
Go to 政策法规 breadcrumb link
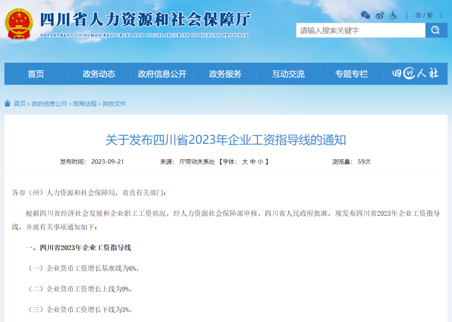tap(85, 104)
